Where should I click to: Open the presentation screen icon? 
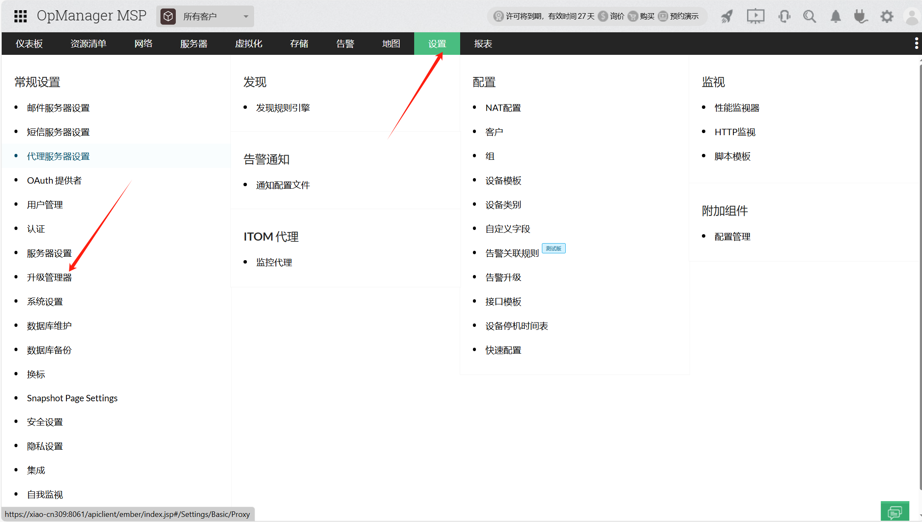pos(755,17)
